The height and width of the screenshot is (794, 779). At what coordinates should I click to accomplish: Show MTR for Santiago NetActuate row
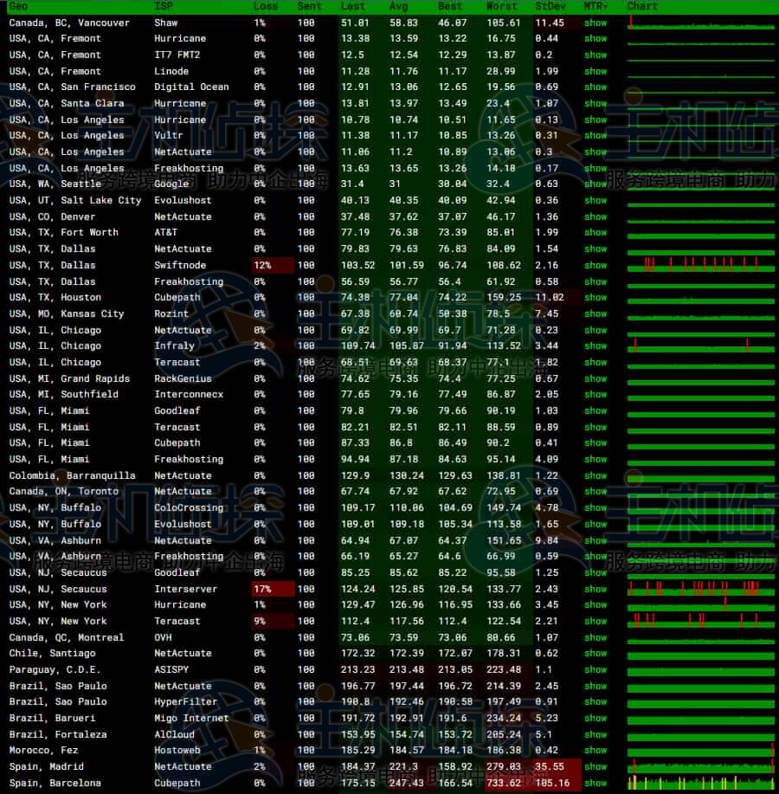[x=596, y=653]
